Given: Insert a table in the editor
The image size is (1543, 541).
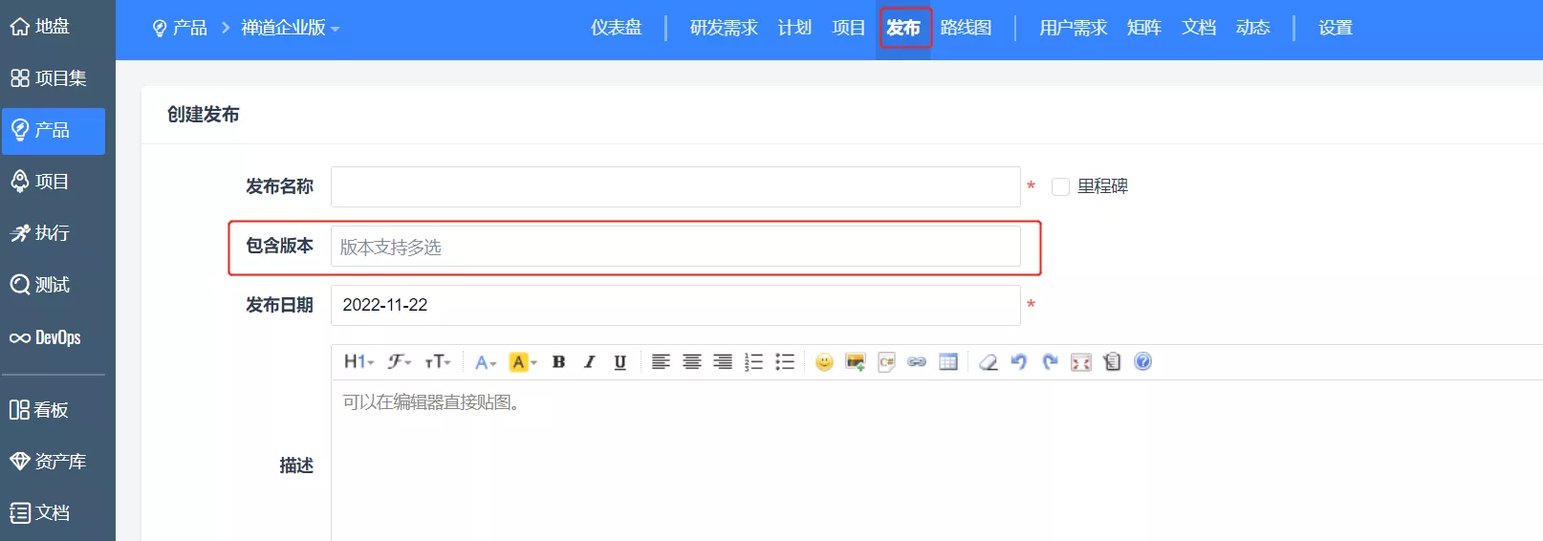Looking at the screenshot, I should [948, 362].
